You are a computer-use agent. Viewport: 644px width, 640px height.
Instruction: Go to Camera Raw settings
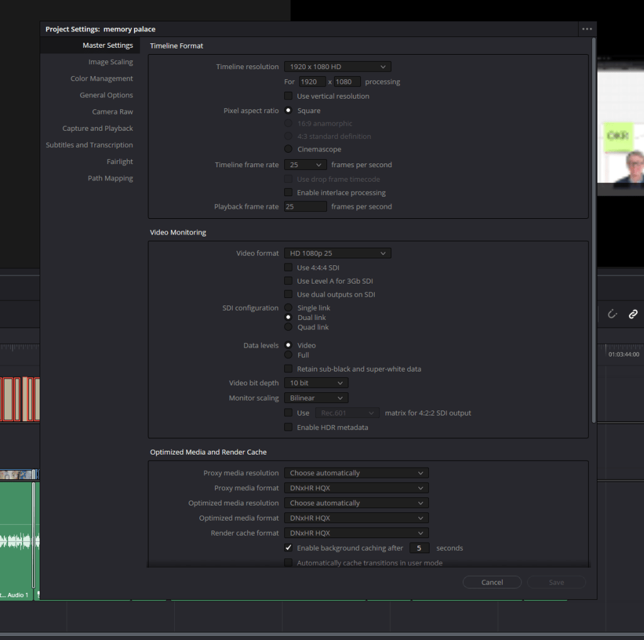click(112, 112)
